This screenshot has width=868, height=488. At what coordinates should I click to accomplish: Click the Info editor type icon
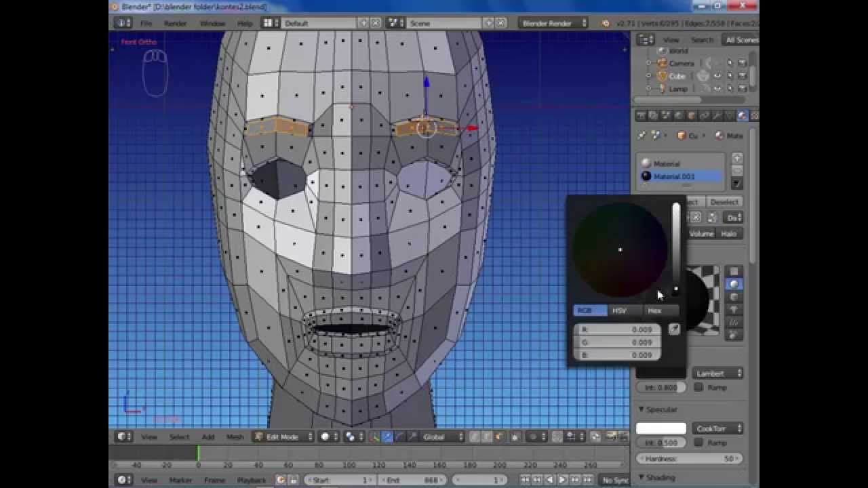click(123, 23)
